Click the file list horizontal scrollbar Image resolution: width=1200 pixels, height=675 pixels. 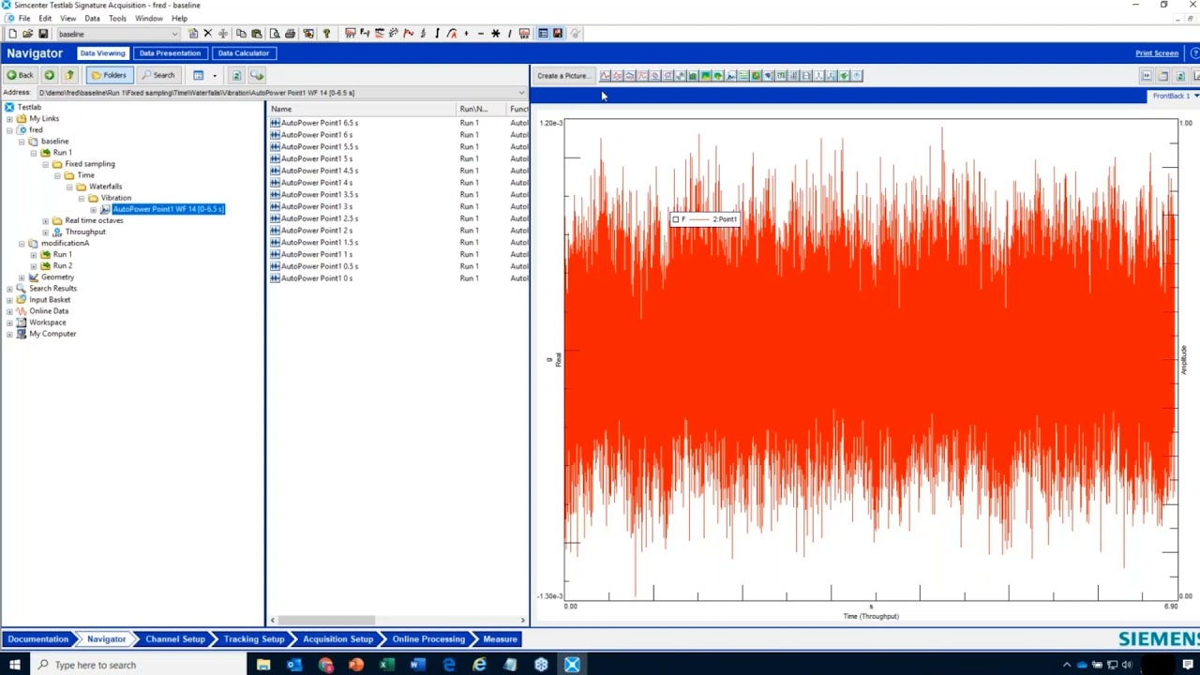[x=326, y=620]
